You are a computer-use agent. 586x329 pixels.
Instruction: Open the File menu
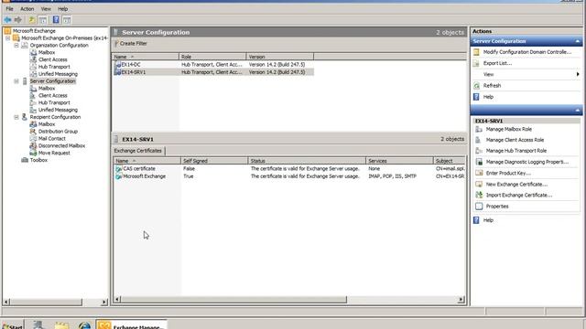[9, 8]
